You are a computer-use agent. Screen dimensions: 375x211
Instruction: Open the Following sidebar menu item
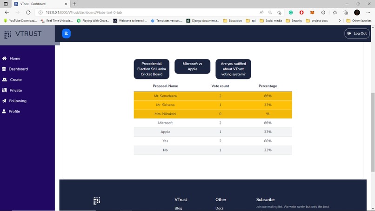14,100
